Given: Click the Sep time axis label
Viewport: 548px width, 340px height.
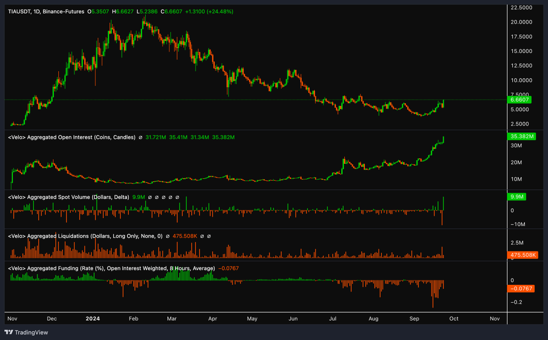Looking at the screenshot, I should (414, 318).
